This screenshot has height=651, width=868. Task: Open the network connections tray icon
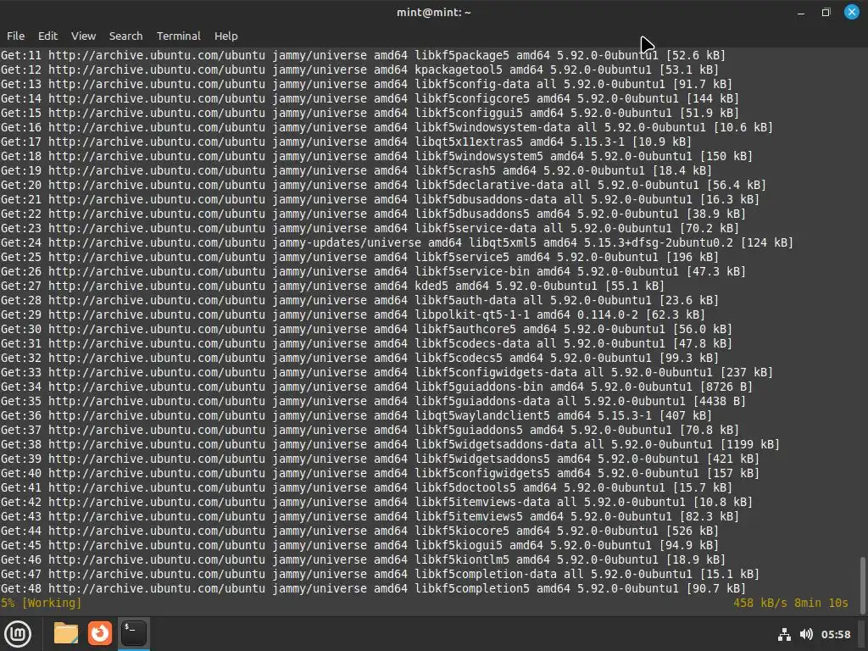(784, 634)
